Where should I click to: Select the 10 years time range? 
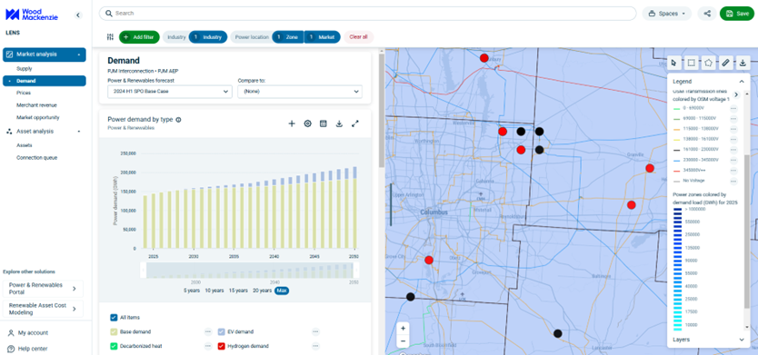pos(214,291)
